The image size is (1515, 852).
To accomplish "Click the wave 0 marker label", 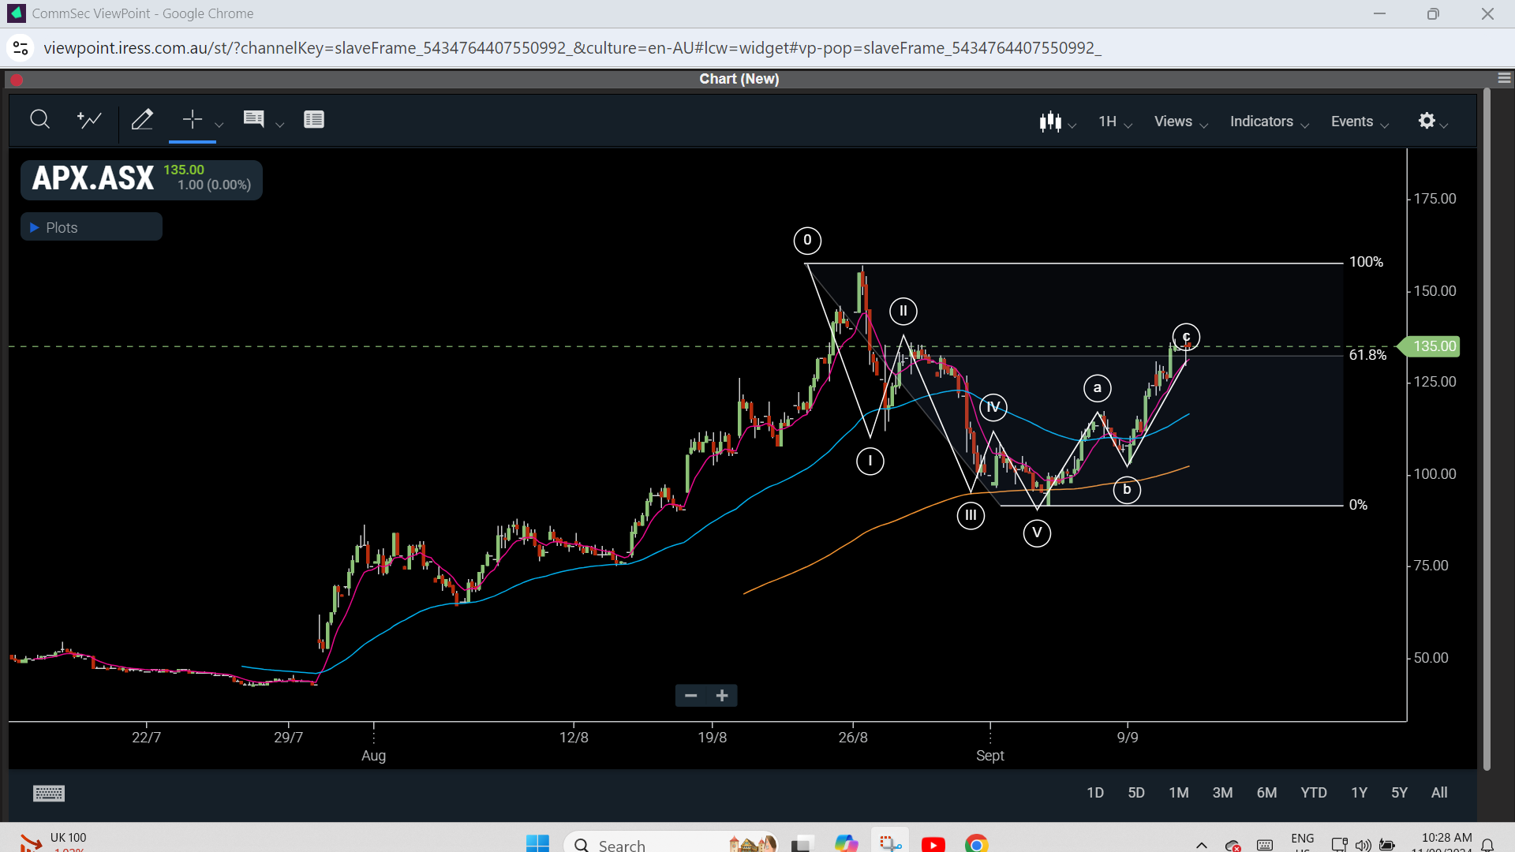I will click(807, 240).
